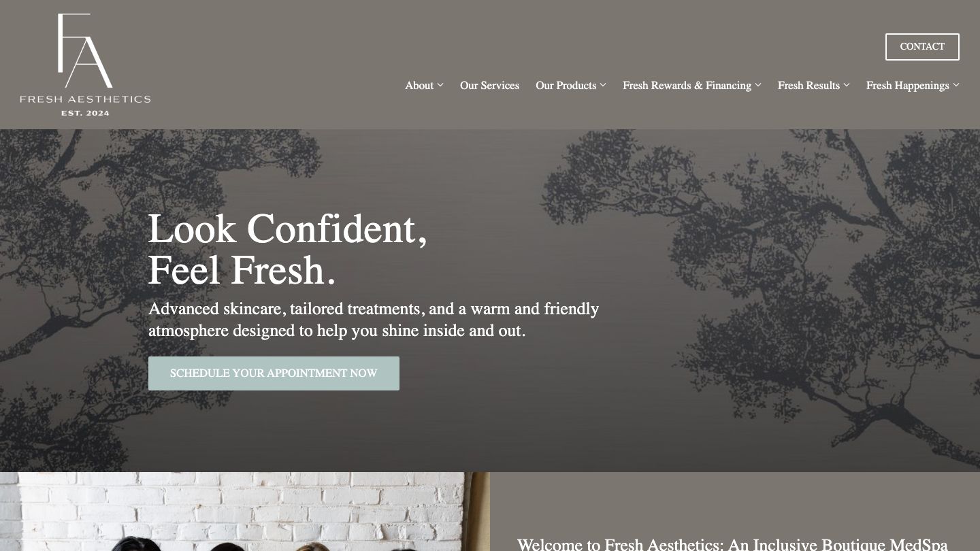
Task: Expand the About menu chevron
Action: pyautogui.click(x=440, y=85)
